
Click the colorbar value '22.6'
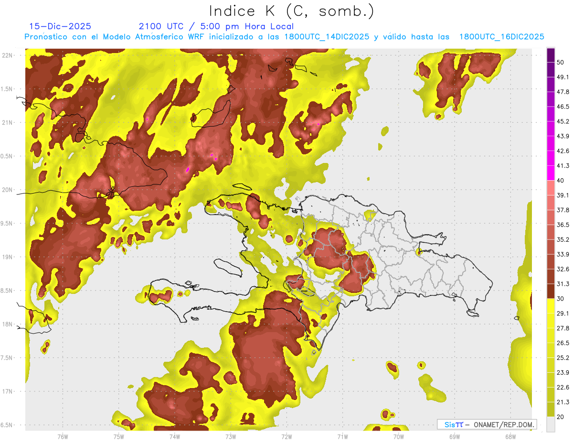click(563, 387)
